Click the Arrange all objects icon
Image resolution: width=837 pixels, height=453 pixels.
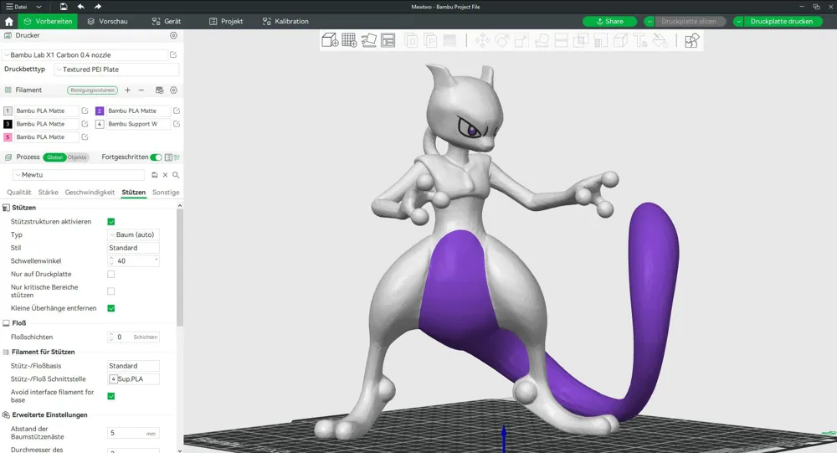388,40
